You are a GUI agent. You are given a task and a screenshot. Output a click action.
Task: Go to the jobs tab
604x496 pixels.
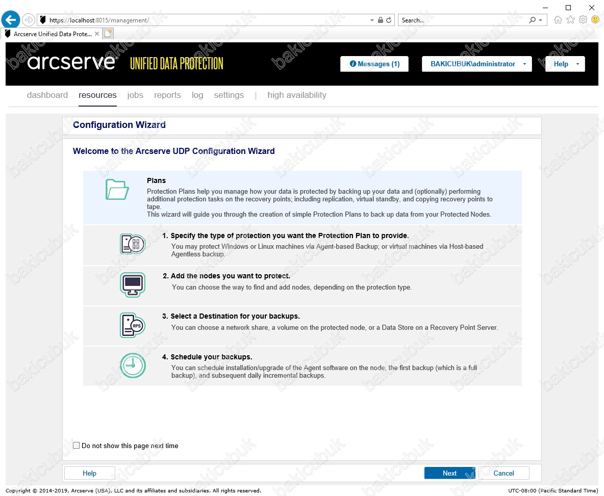coord(135,95)
